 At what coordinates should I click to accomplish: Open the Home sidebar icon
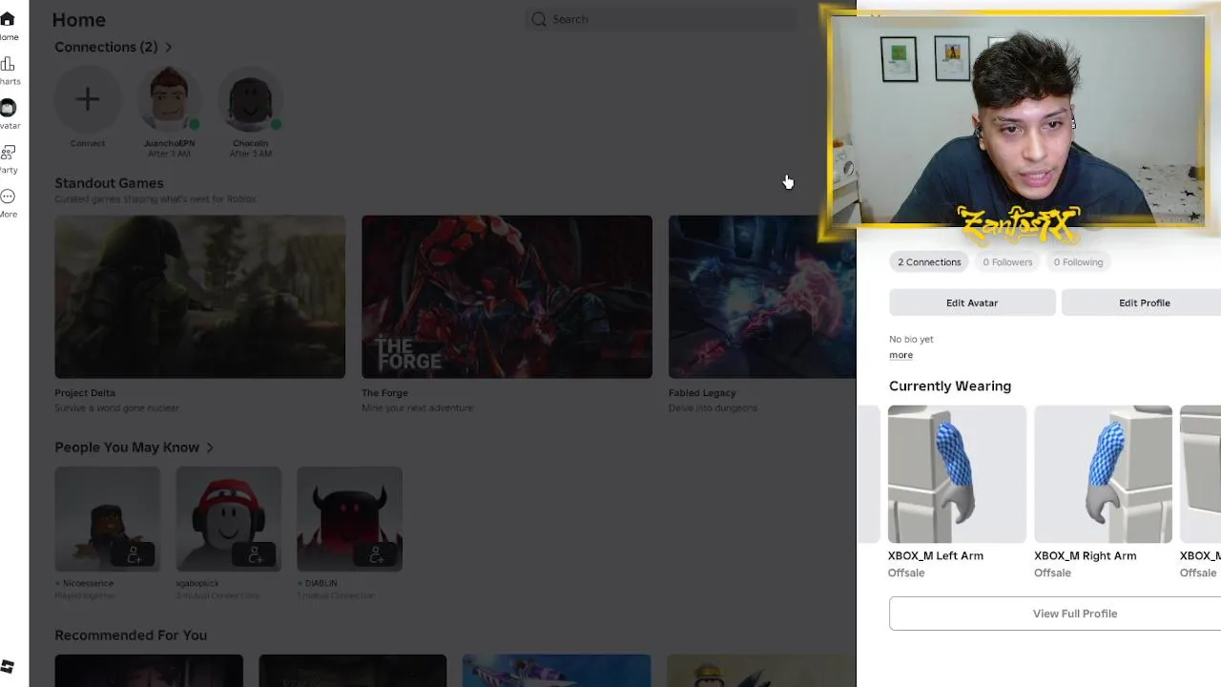tap(8, 19)
